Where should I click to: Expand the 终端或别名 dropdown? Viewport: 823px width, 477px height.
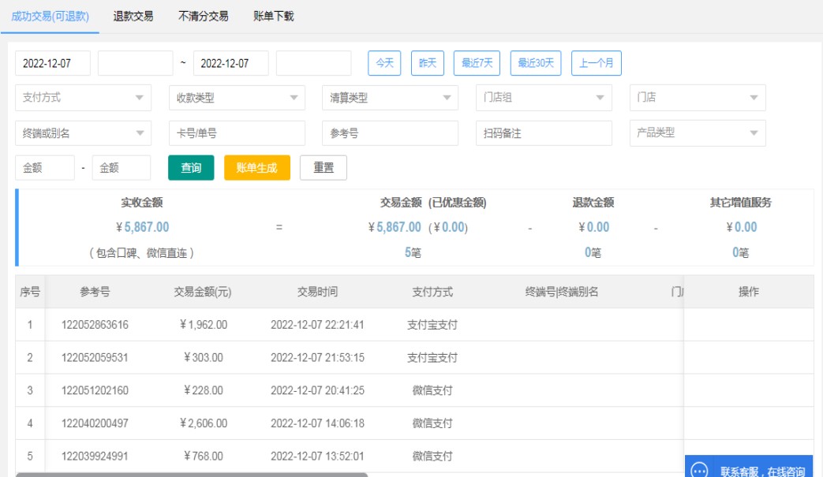coord(83,133)
